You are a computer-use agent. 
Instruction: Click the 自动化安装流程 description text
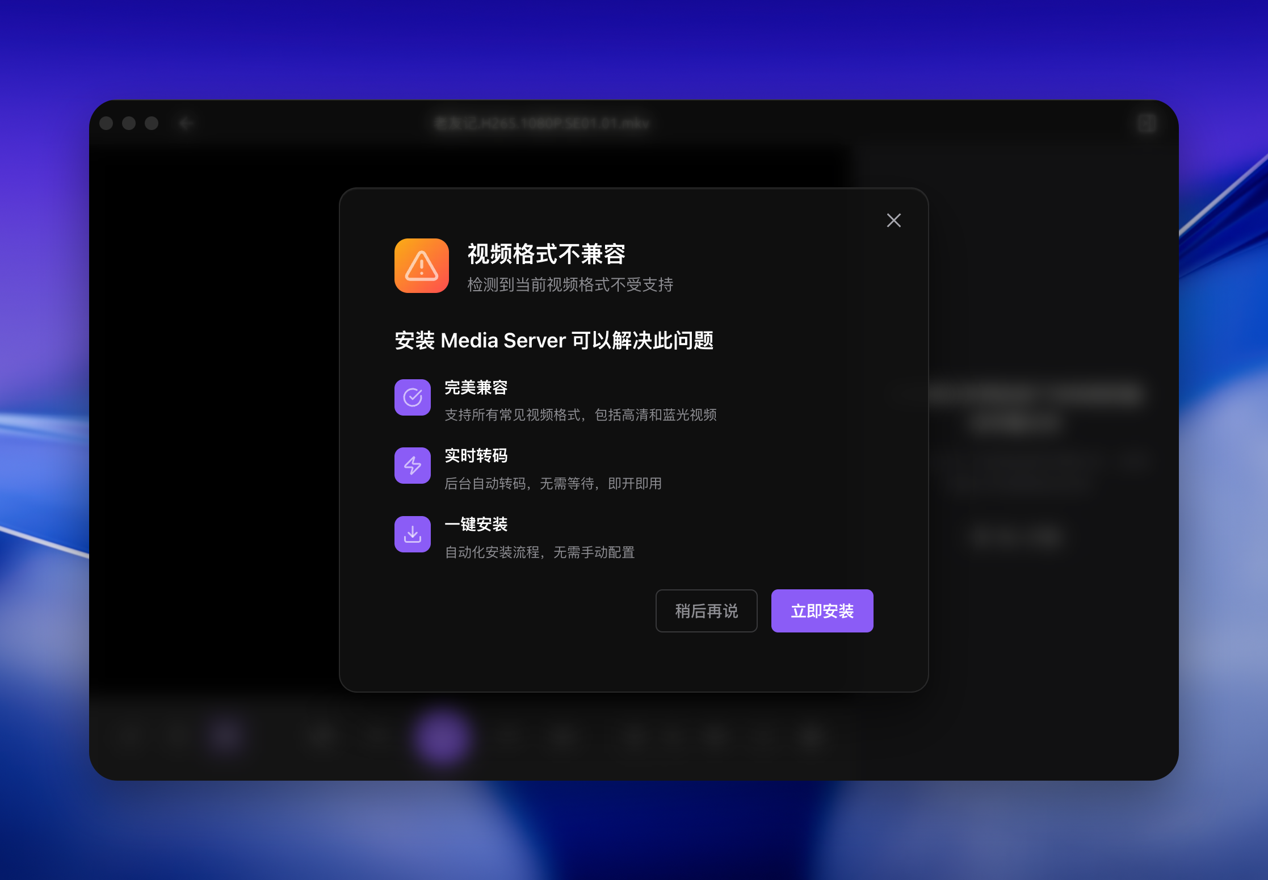[540, 552]
